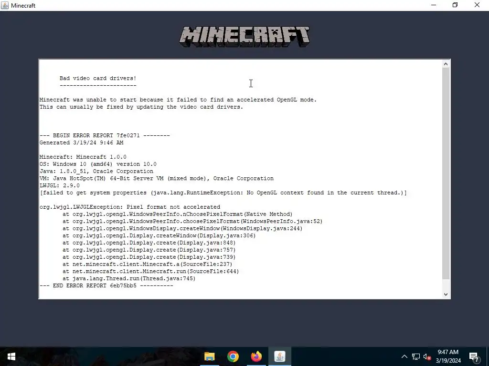The image size is (489, 366).
Task: Click the Minecraft logo banner
Action: coord(244,37)
